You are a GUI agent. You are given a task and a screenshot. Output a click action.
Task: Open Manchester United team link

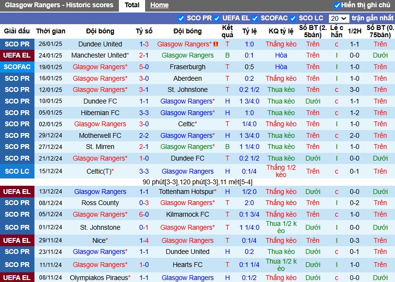coord(100,55)
